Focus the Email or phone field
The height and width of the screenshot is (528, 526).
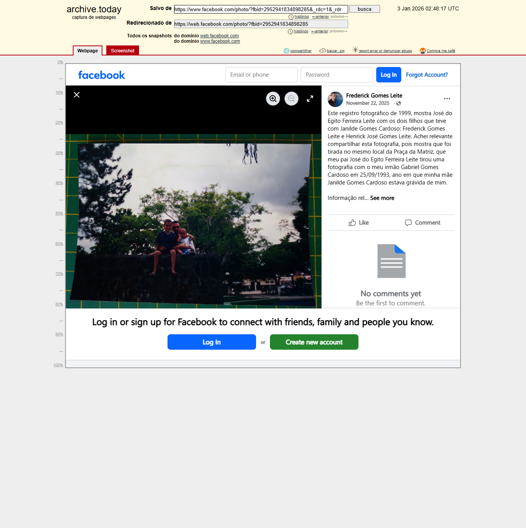tap(261, 75)
